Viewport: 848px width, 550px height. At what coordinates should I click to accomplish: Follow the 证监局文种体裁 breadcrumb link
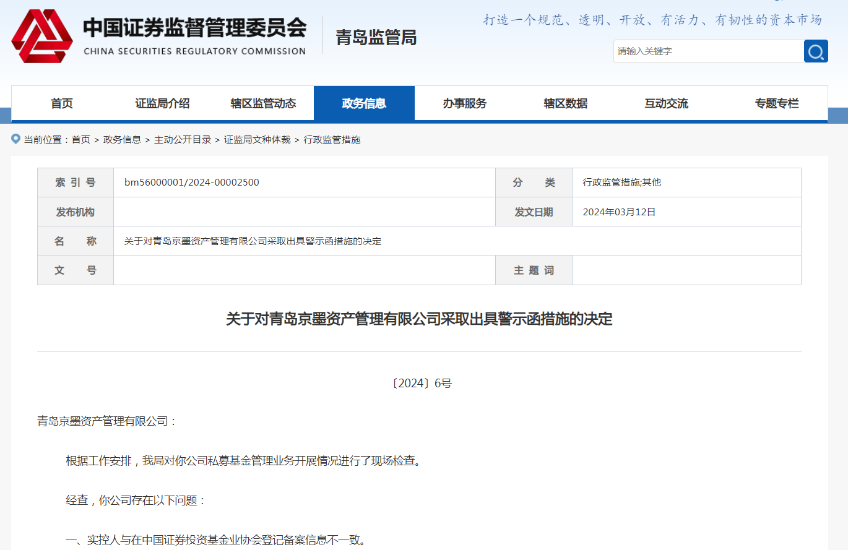257,140
